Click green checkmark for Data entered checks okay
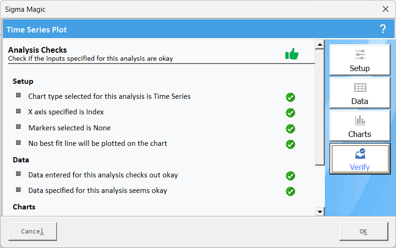The width and height of the screenshot is (396, 248). 291,176
